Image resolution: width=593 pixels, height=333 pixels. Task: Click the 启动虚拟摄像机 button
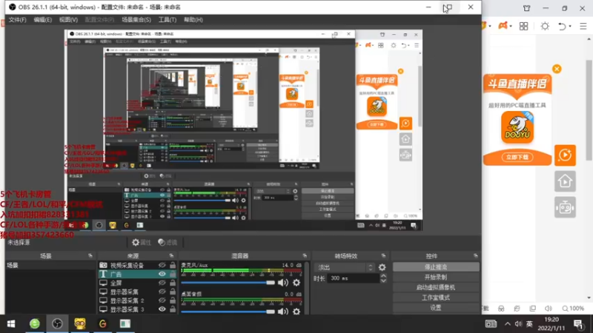point(436,287)
